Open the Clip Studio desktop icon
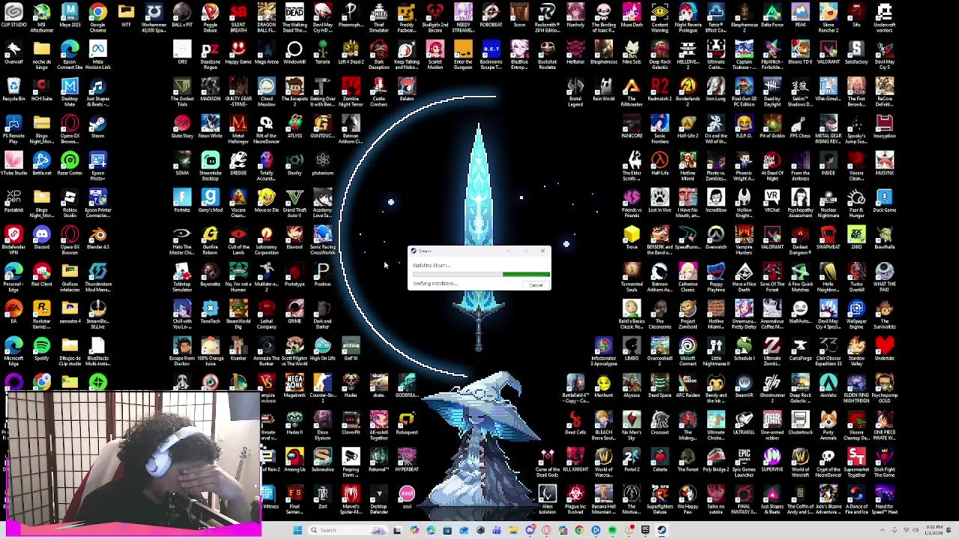The width and height of the screenshot is (959, 539). (x=13, y=16)
